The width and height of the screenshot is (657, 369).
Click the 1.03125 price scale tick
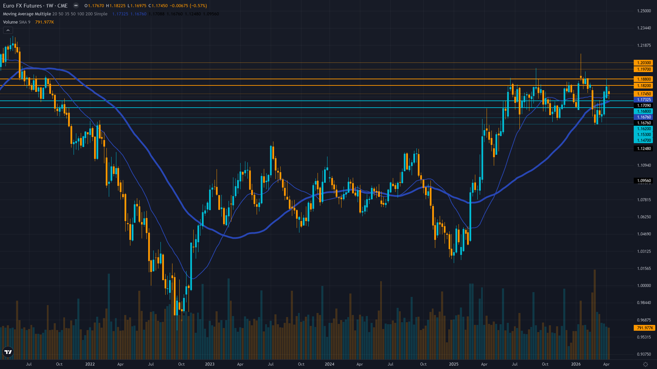644,251
